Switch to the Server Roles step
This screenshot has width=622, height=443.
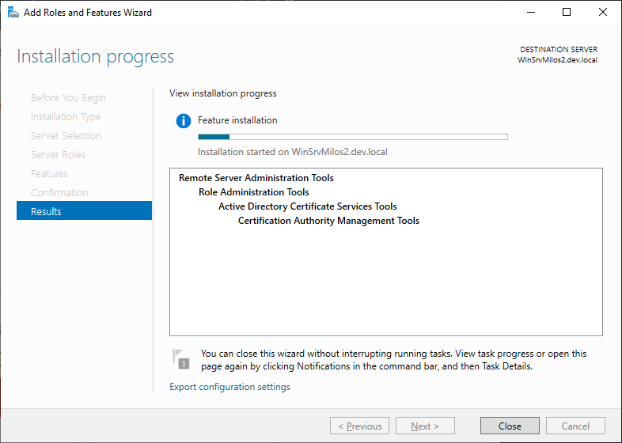58,154
